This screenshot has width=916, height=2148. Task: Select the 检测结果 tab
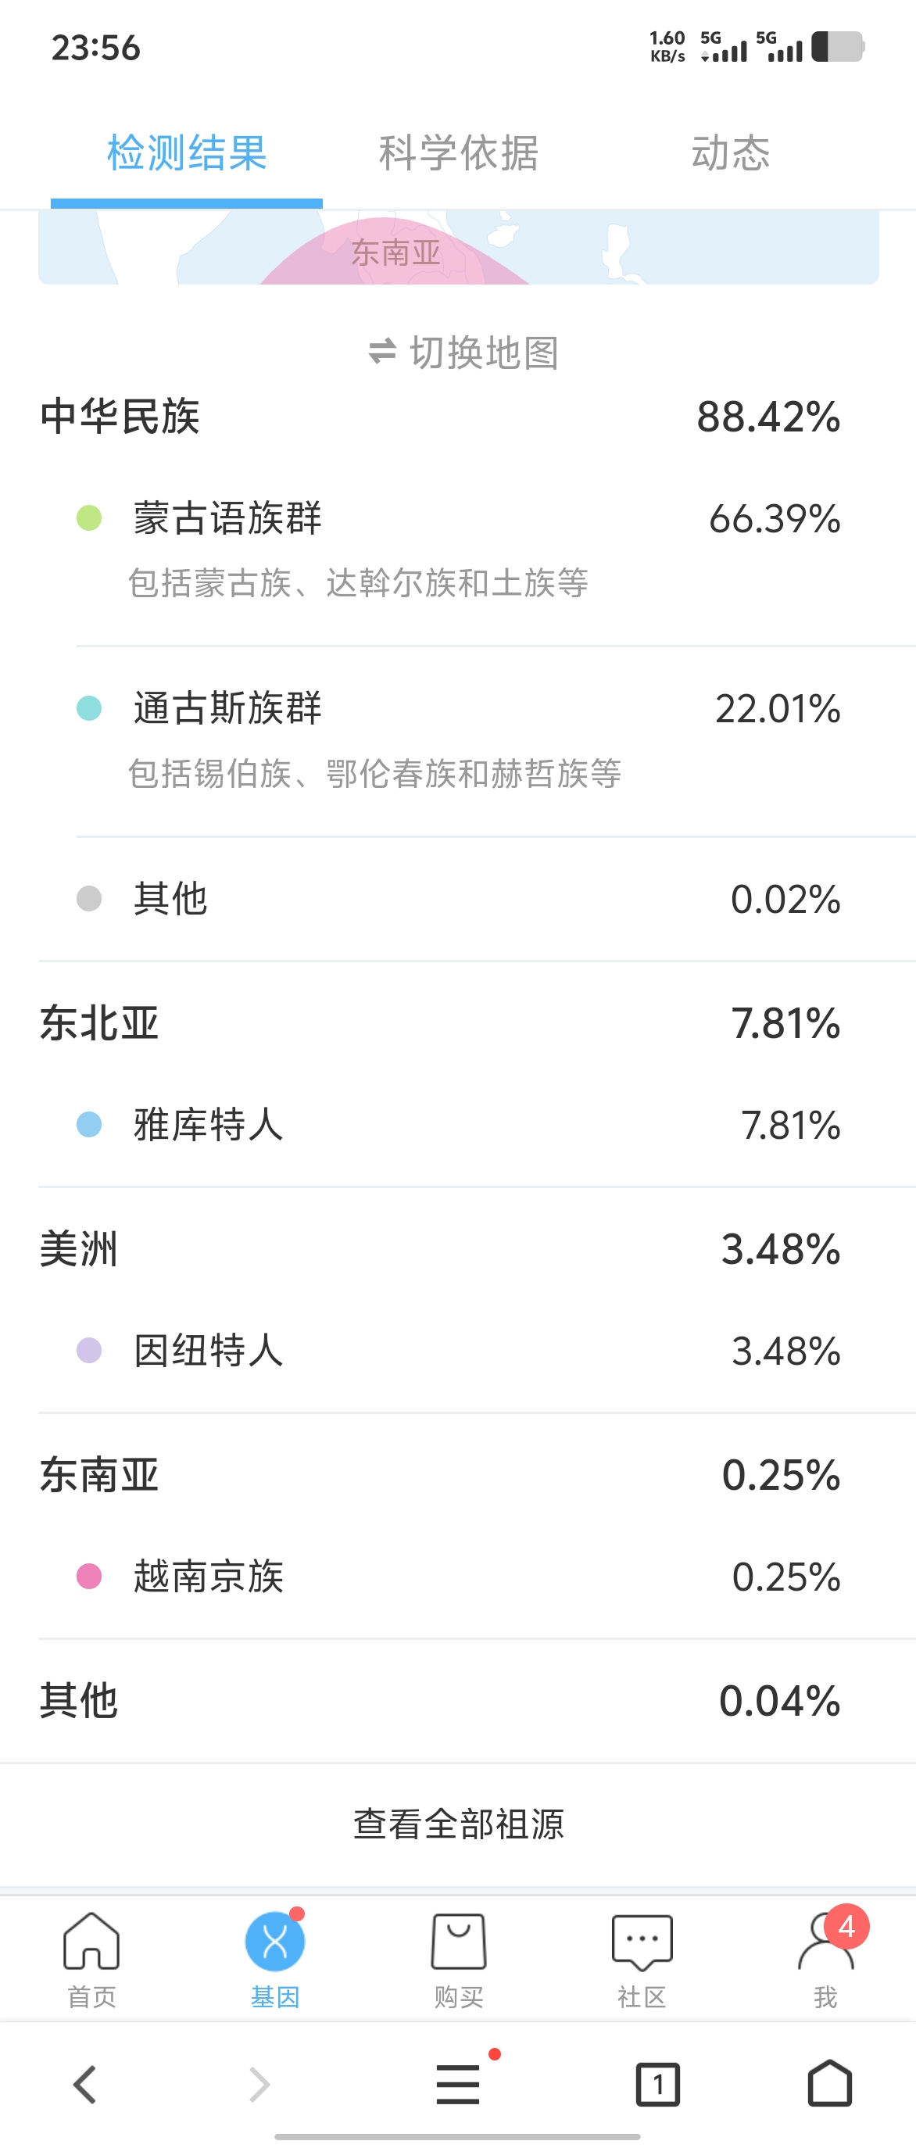point(187,153)
